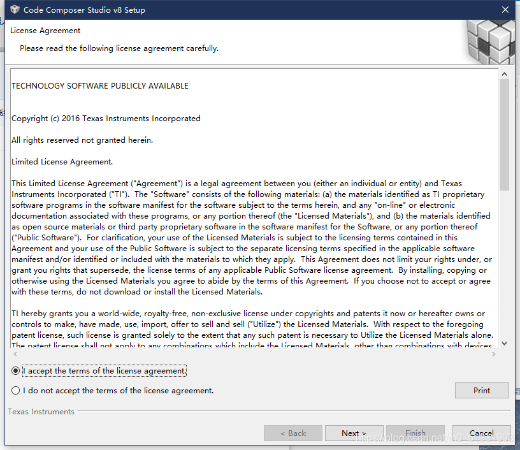Click the scrollbar track below the thumb
This screenshot has height=450, width=520.
[x=504, y=268]
